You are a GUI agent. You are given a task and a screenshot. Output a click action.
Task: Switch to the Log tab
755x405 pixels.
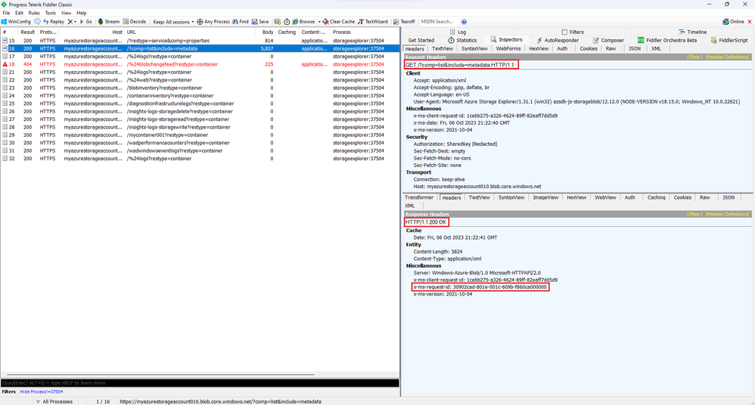coord(458,32)
